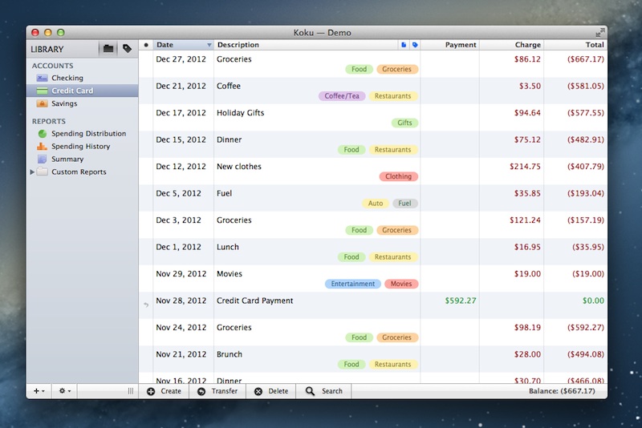642x428 pixels.
Task: Select the Credit Card Payment transaction row
Action: click(321, 305)
